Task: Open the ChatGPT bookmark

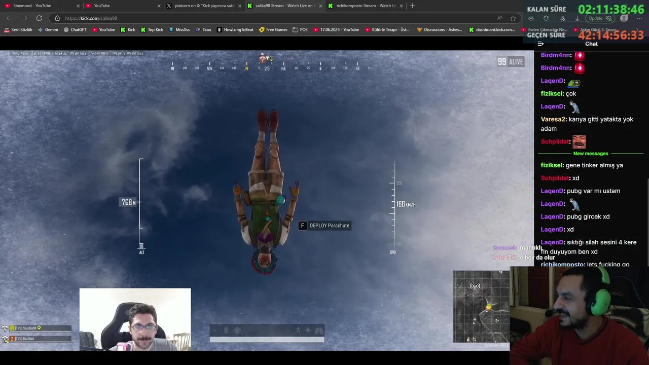Action: coord(75,30)
